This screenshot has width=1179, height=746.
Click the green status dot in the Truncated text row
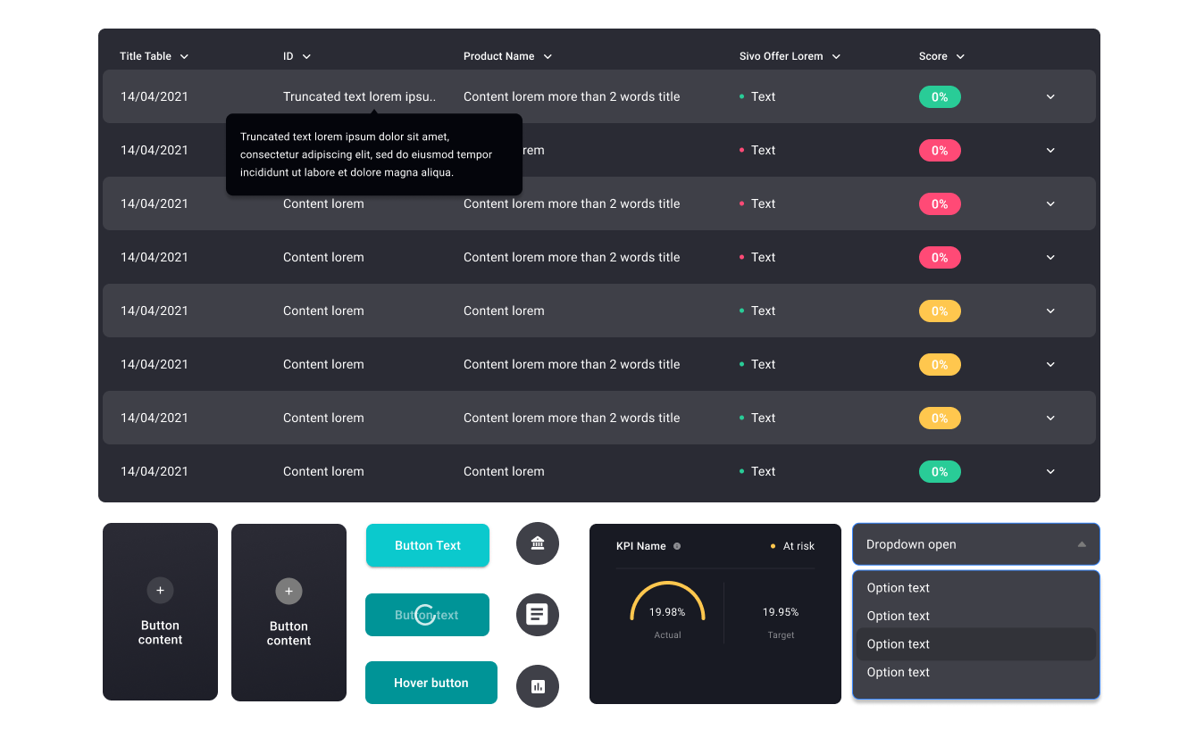pos(742,96)
